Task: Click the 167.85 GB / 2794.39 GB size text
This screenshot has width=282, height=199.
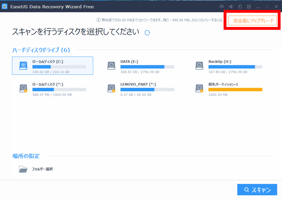Action: coord(228,72)
